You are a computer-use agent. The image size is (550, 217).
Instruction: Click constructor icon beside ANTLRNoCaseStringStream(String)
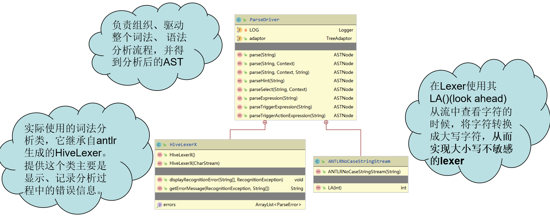tap(318, 172)
